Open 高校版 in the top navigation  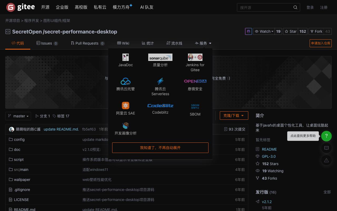[81, 7]
